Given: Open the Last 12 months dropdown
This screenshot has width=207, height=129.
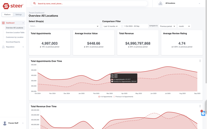Looking at the screenshot, I should tap(110, 26).
